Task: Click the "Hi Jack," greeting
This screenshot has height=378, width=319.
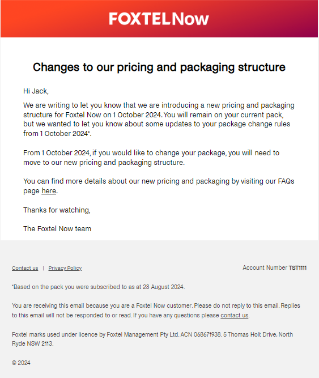Action: click(36, 91)
